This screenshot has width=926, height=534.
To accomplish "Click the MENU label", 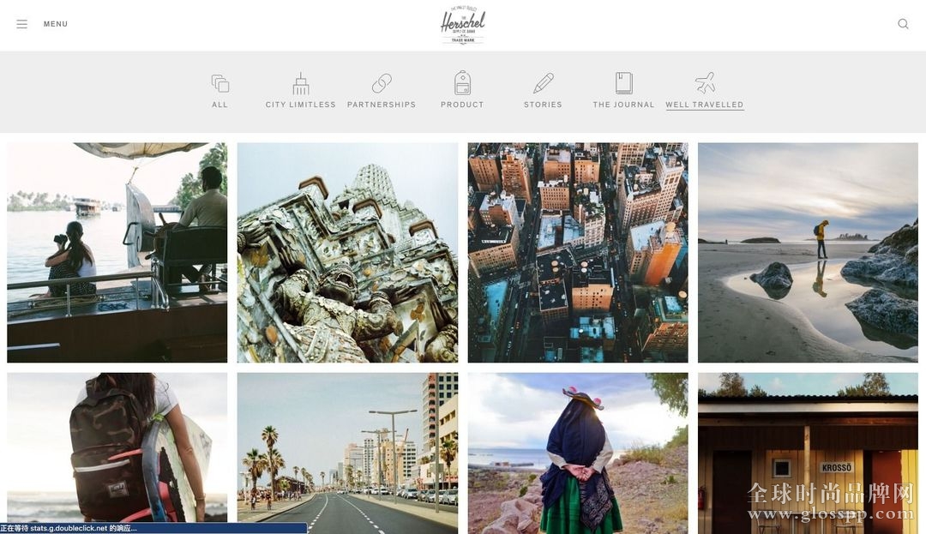I will coord(56,24).
